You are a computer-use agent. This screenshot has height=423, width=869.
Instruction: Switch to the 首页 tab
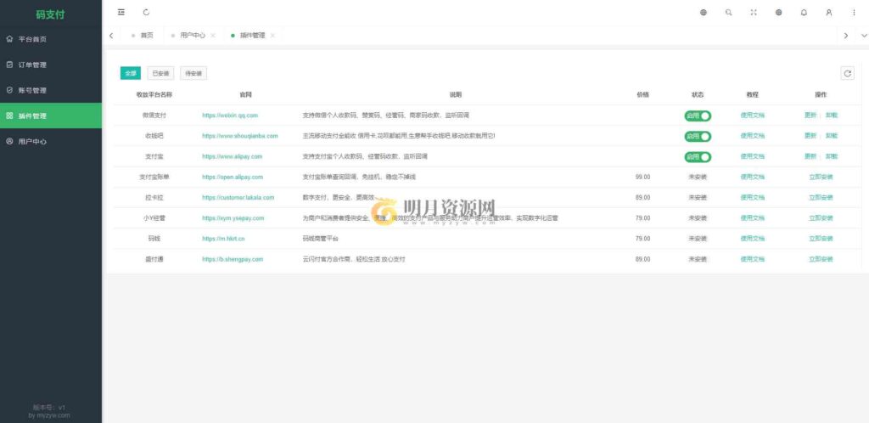[142, 36]
